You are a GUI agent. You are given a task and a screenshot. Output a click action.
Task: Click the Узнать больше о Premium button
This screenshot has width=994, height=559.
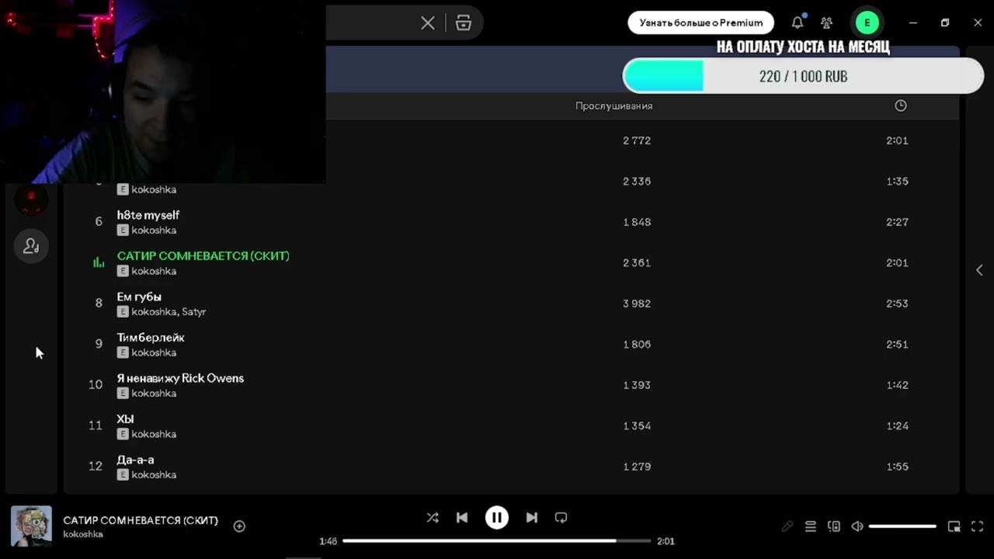pyautogui.click(x=701, y=23)
